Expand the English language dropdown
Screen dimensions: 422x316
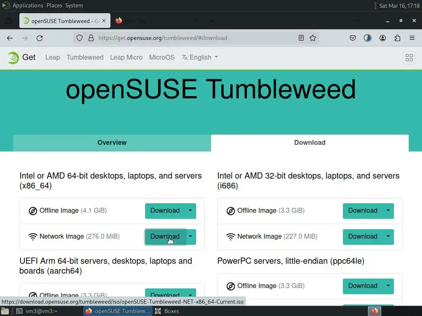200,58
